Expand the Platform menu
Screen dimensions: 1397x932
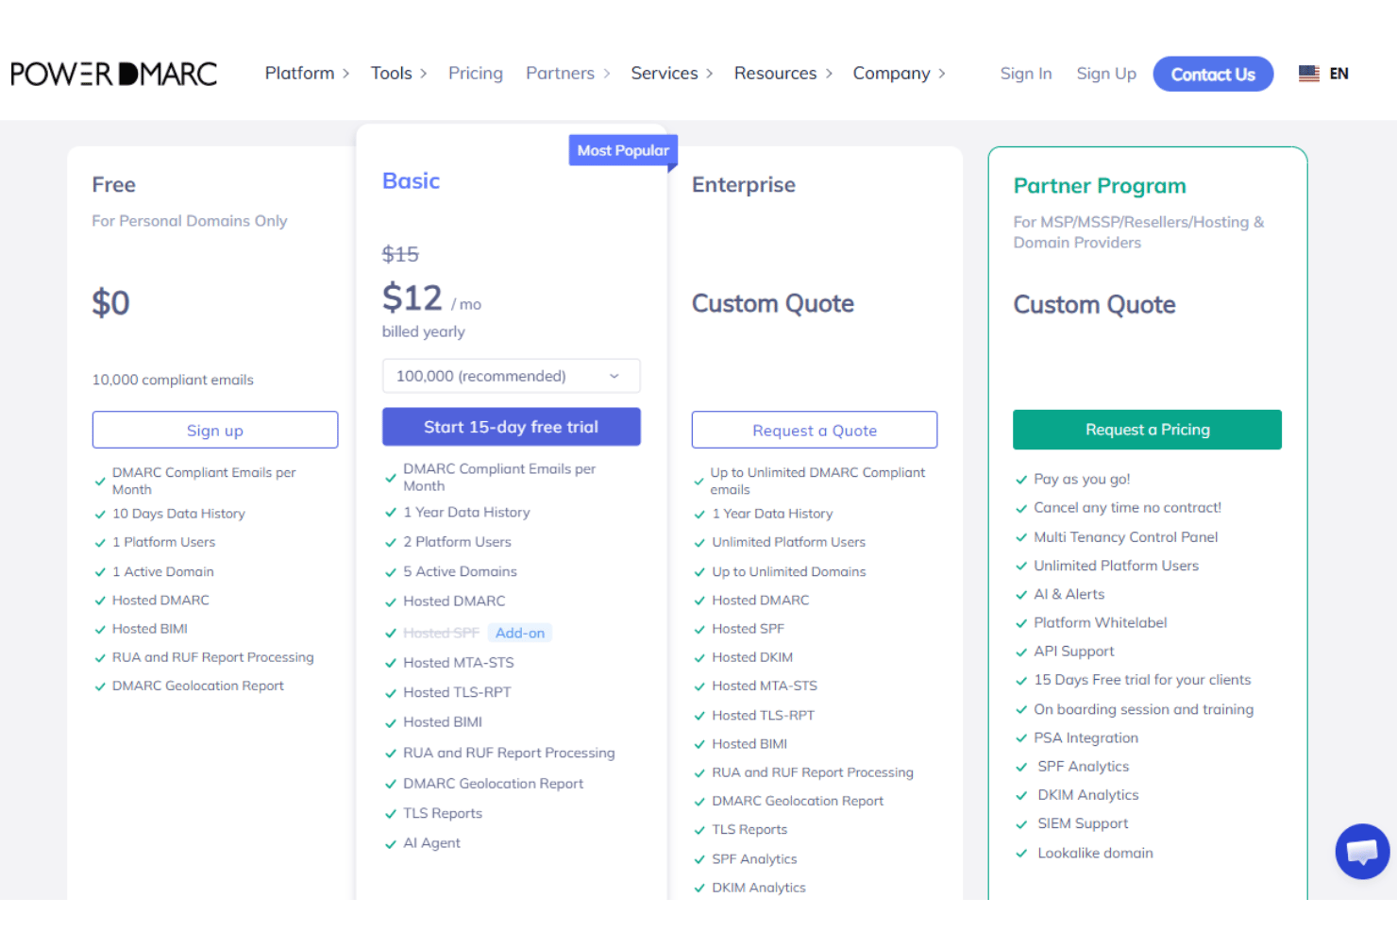coord(308,73)
